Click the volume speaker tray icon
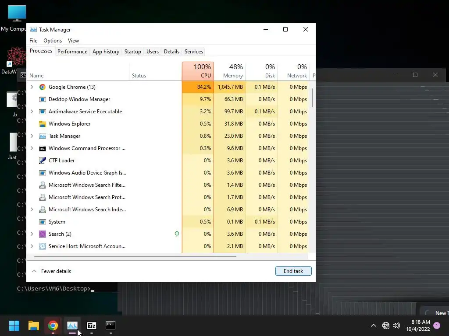The height and width of the screenshot is (336, 449). 396,325
